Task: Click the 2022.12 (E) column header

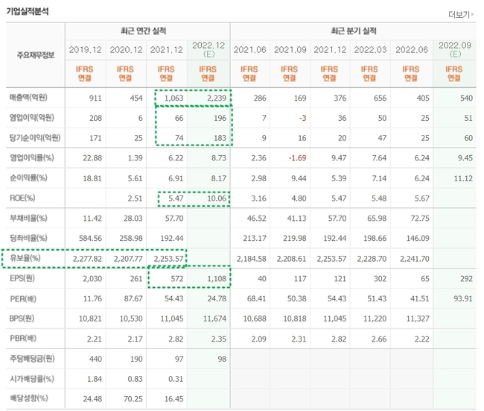Action: pyautogui.click(x=208, y=49)
